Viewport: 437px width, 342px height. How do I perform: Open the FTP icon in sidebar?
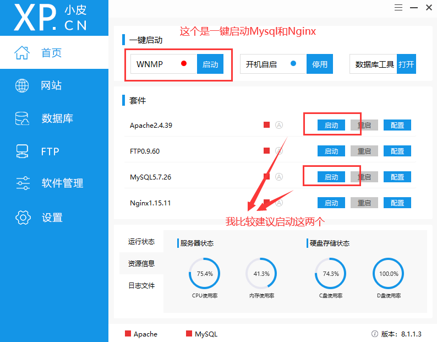point(22,151)
